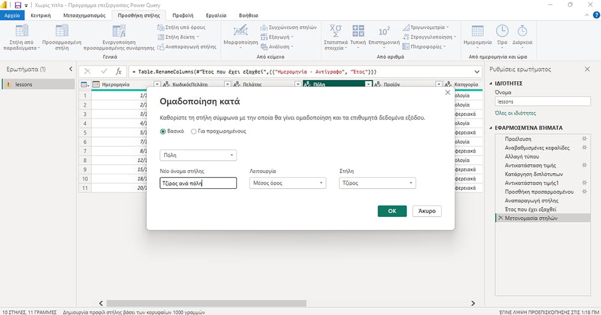Click the Όνομα field containing lessons
Viewport: 601px width, 315px height.
(543, 101)
